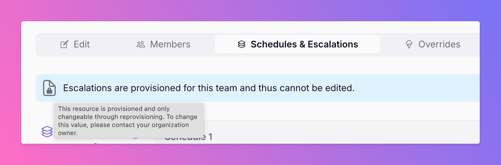Click the pencil icon on the Edit tab
This screenshot has width=501, height=165.
[64, 44]
